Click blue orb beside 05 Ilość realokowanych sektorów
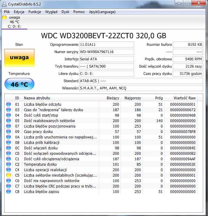This screenshot has height=216, width=208. (8, 121)
